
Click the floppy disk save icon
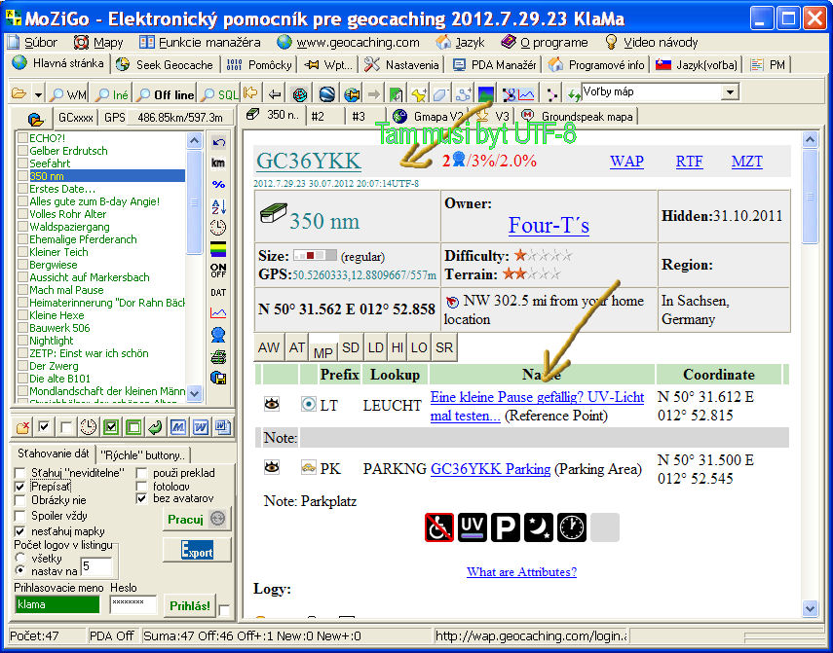(218, 378)
